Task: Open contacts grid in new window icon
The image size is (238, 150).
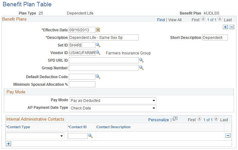Action: (x=175, y=119)
